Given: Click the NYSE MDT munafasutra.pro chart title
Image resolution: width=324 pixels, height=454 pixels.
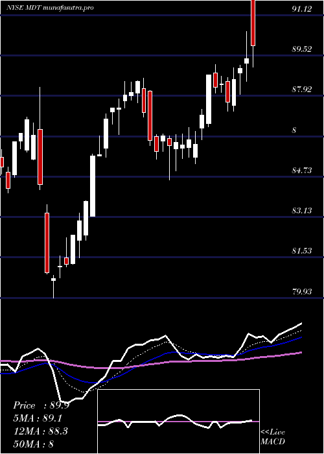Looking at the screenshot, I should click(x=50, y=8).
